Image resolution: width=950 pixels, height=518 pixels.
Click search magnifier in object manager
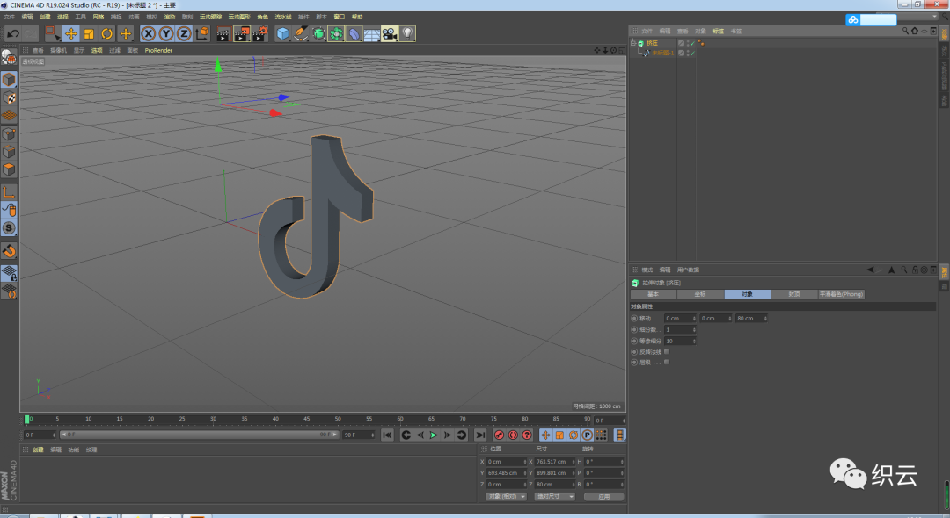tap(905, 31)
